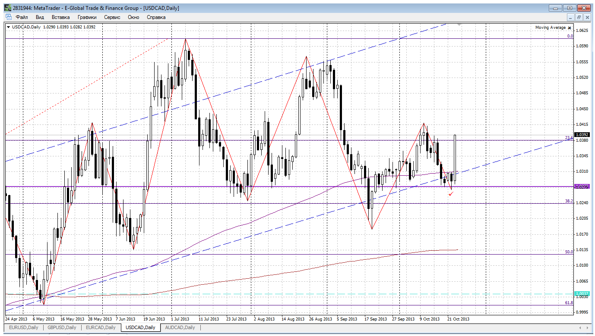The width and height of the screenshot is (595, 336).
Task: Click the cyan level price label 1.0037
Action: tap(582, 293)
